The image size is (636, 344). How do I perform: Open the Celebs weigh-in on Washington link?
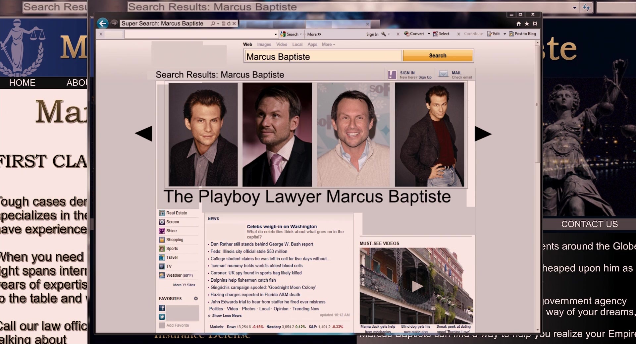click(x=282, y=227)
